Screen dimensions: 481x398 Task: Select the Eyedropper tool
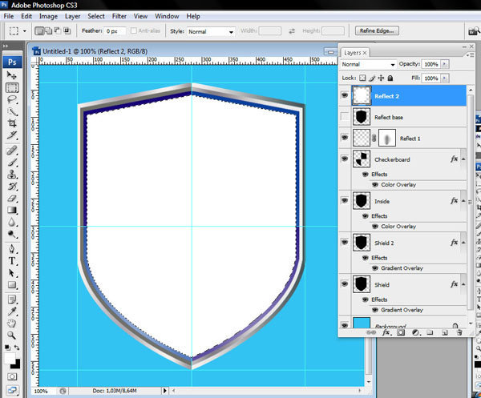click(x=12, y=312)
